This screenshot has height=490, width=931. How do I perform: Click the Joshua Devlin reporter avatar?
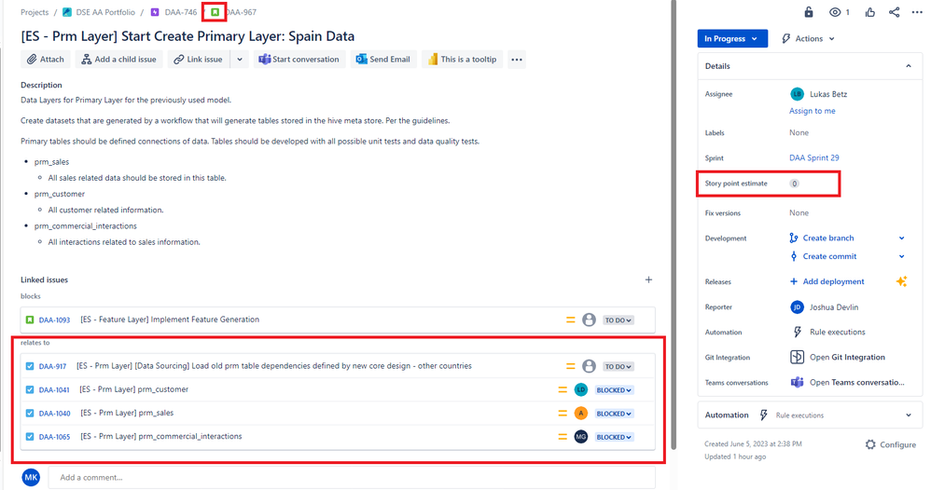coord(797,306)
